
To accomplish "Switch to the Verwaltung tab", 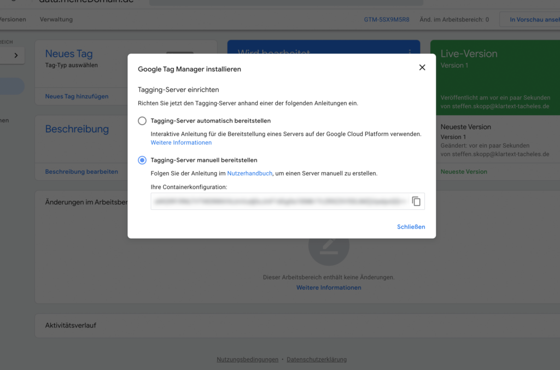I will coord(56,19).
